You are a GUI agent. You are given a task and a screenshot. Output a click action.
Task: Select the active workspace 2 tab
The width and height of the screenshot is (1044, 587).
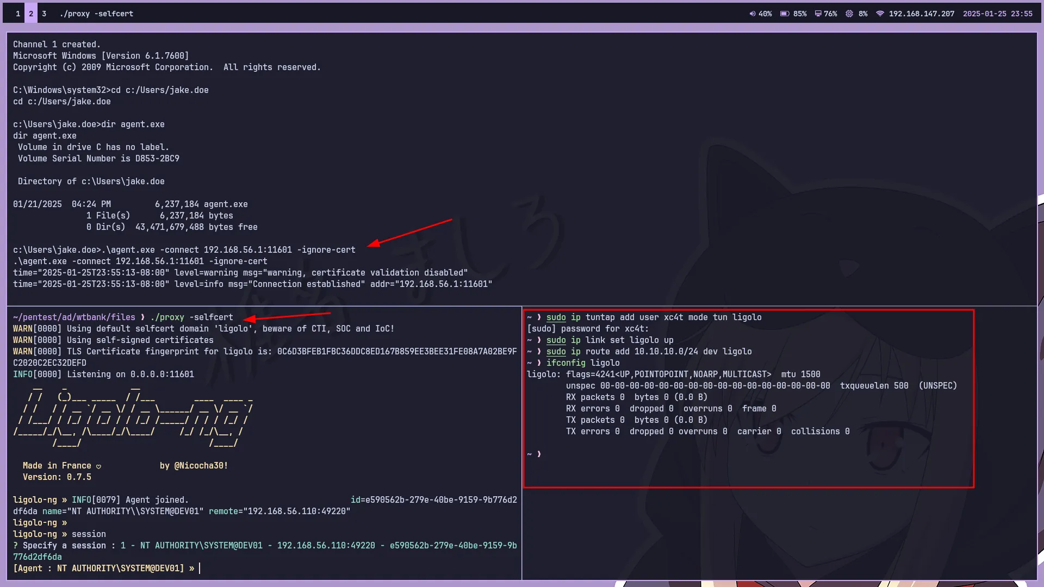pyautogui.click(x=31, y=14)
